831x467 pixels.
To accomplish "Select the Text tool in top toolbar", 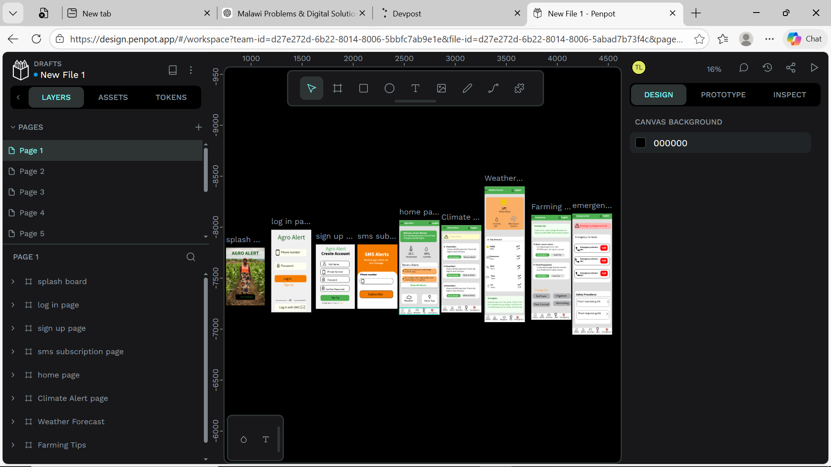I will pos(415,88).
